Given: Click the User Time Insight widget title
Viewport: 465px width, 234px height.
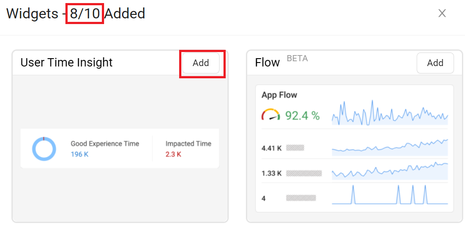Looking at the screenshot, I should (x=67, y=63).
